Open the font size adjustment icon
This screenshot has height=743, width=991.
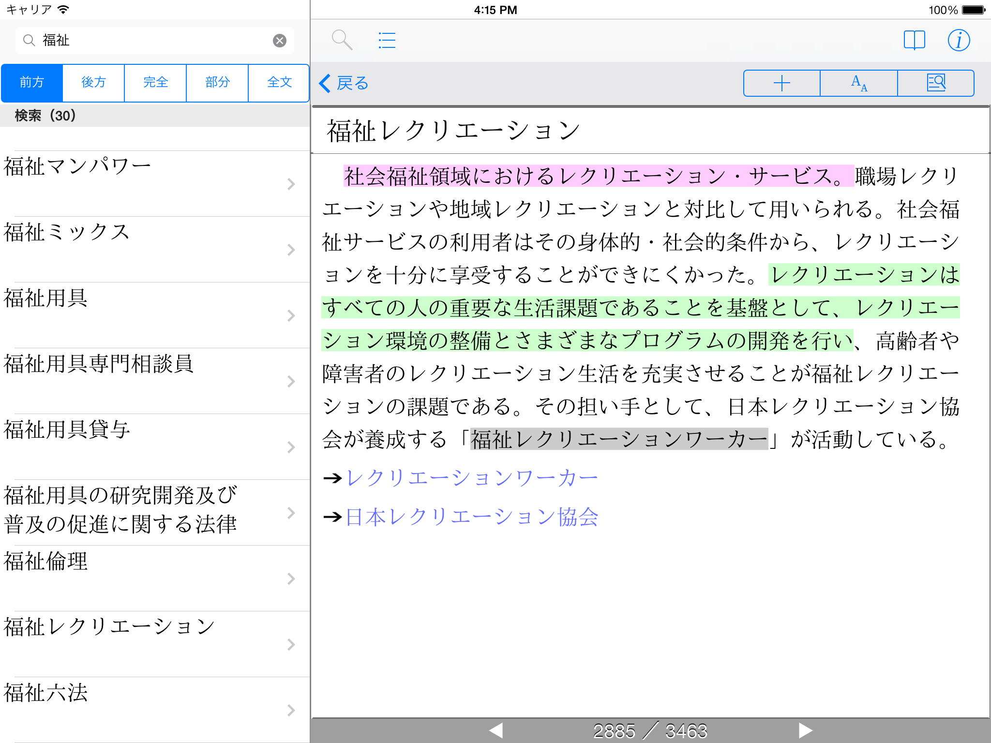[x=859, y=83]
